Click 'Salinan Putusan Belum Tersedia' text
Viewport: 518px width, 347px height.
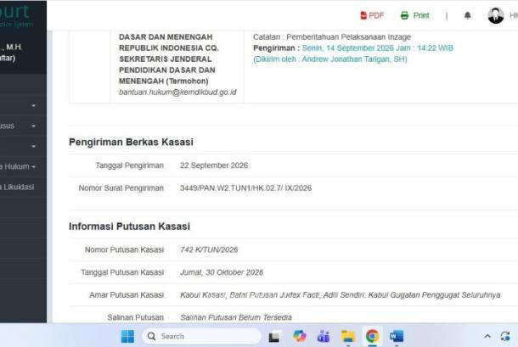click(x=236, y=317)
